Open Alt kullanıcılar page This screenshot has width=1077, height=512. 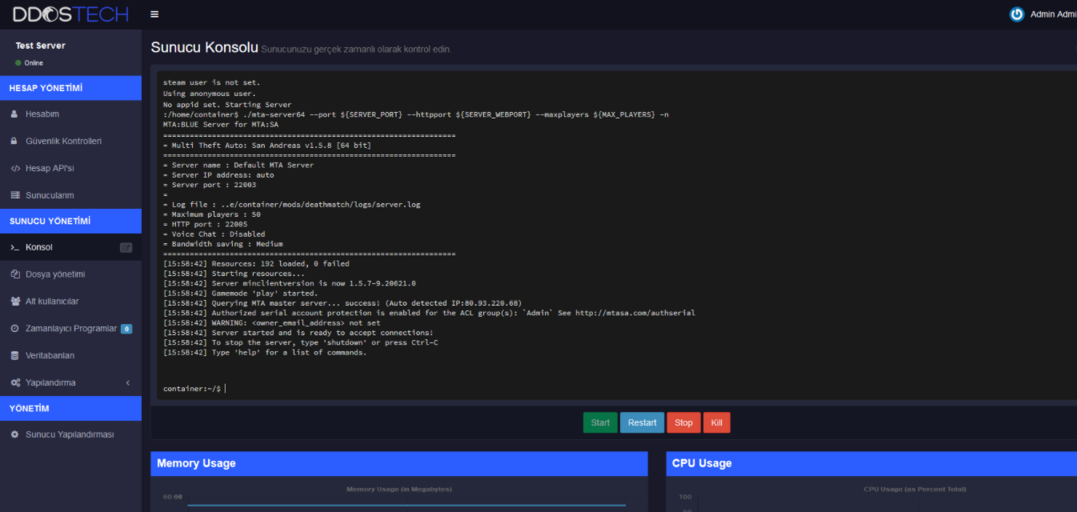tap(52, 302)
